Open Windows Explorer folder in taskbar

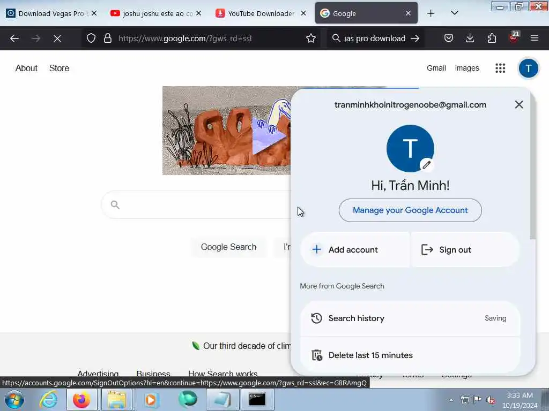116,399
